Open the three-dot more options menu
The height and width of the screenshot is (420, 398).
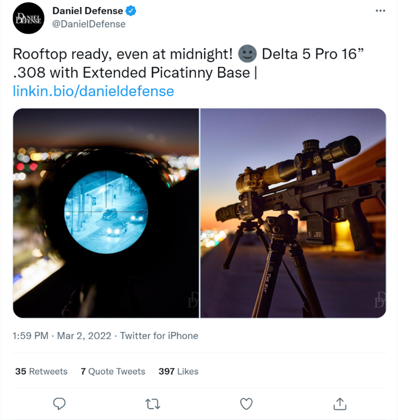(x=380, y=11)
